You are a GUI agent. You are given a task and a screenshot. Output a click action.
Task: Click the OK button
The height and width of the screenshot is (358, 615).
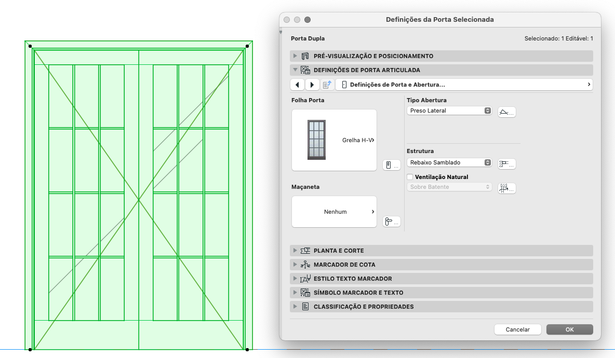click(x=569, y=329)
